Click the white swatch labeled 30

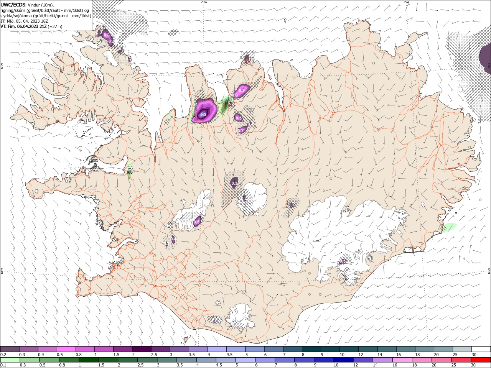[481, 349]
